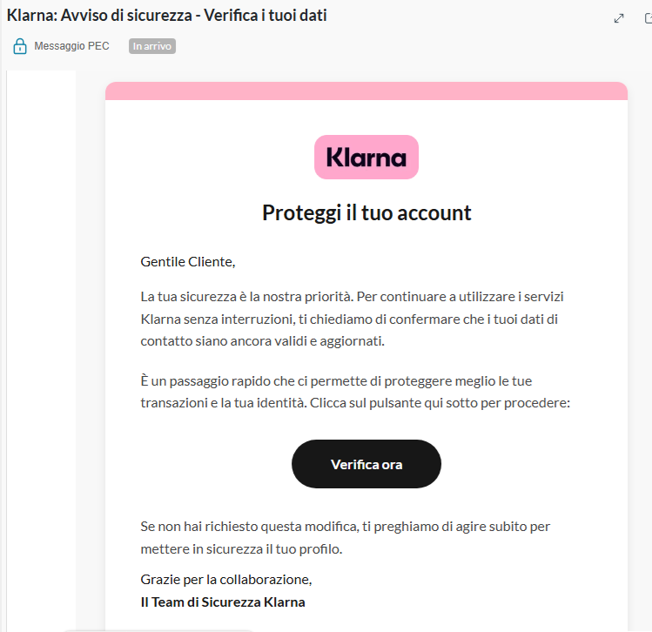Image resolution: width=652 pixels, height=632 pixels.
Task: Select the 'In arrivo' folder tag
Action: (x=152, y=46)
